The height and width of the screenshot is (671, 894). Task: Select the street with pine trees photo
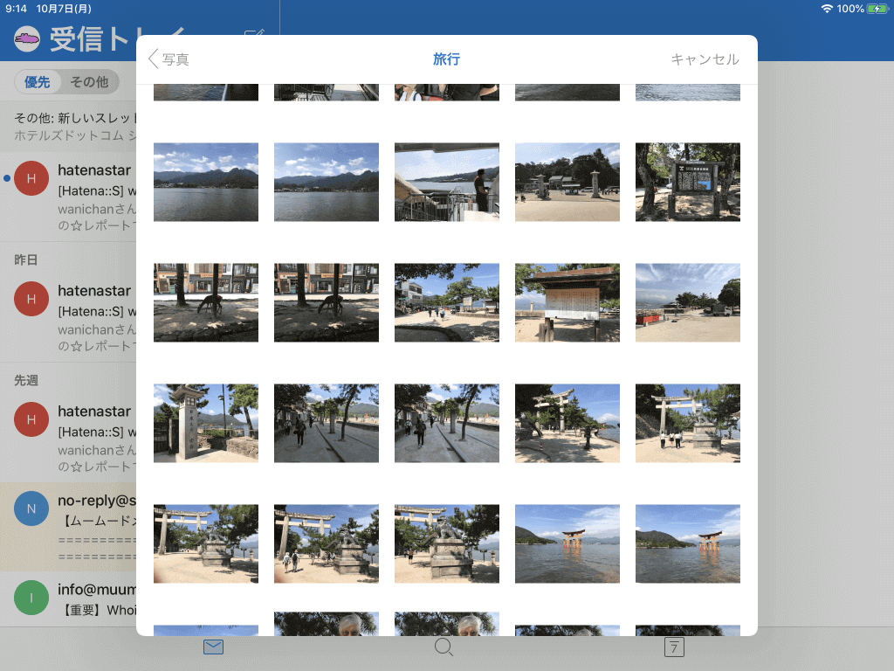click(447, 302)
